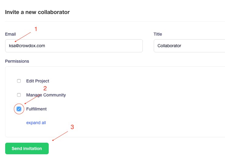Send the invitation with the green button
This screenshot has height=164, width=225.
(27, 148)
